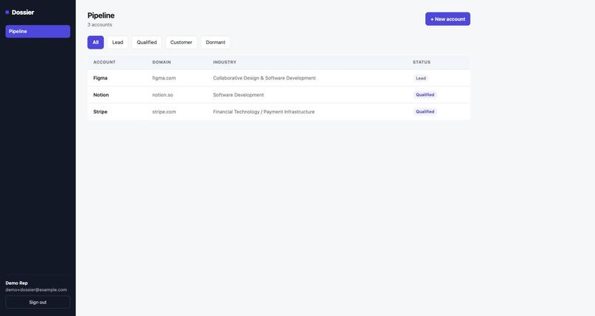Viewport: 595px width, 316px height.
Task: Click the DOMAIN column header
Action: 162,62
